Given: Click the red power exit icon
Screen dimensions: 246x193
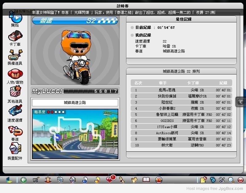Looking at the screenshot, I should (x=240, y=180).
